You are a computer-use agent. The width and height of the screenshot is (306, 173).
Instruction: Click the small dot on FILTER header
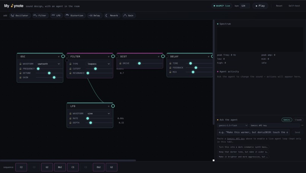point(109,57)
